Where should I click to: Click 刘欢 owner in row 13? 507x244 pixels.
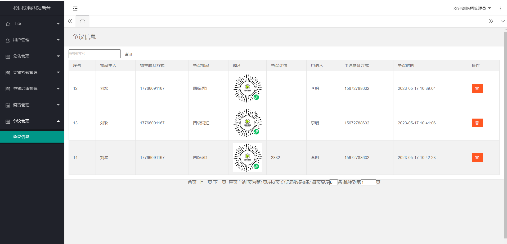tap(104, 123)
